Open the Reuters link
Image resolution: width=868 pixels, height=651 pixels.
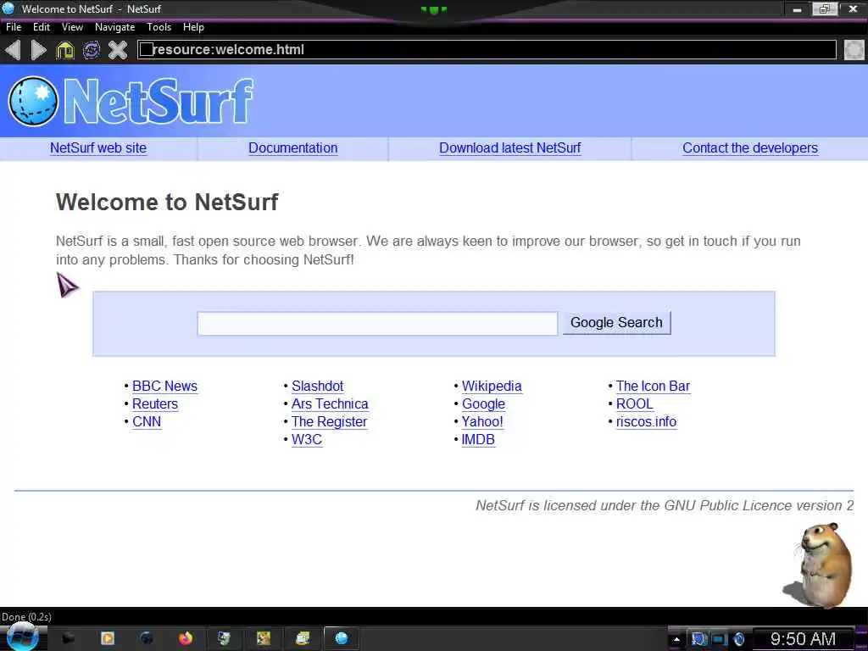[155, 404]
